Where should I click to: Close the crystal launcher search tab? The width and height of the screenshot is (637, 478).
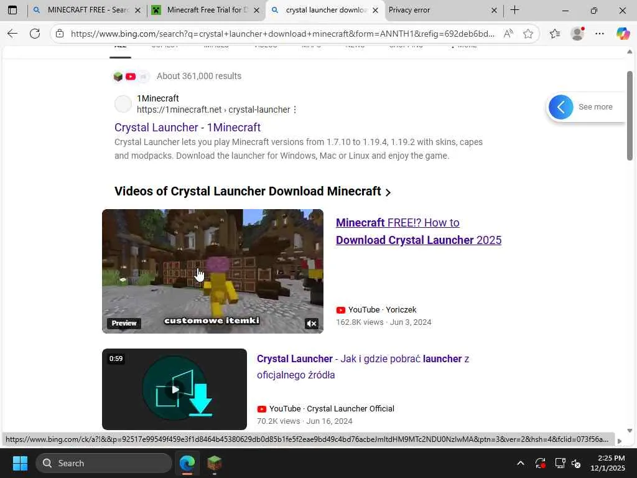tap(375, 11)
